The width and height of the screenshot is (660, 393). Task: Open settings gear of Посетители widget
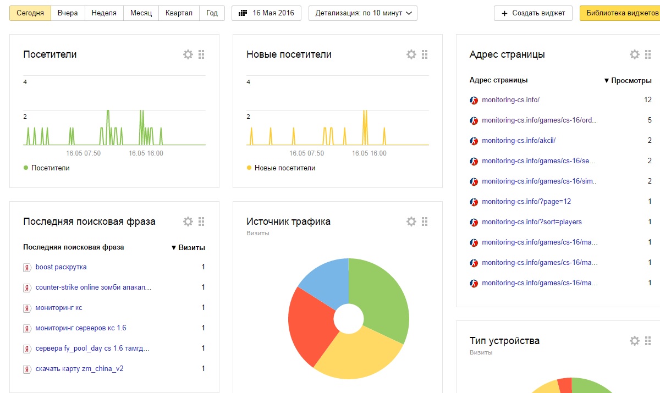coord(188,54)
